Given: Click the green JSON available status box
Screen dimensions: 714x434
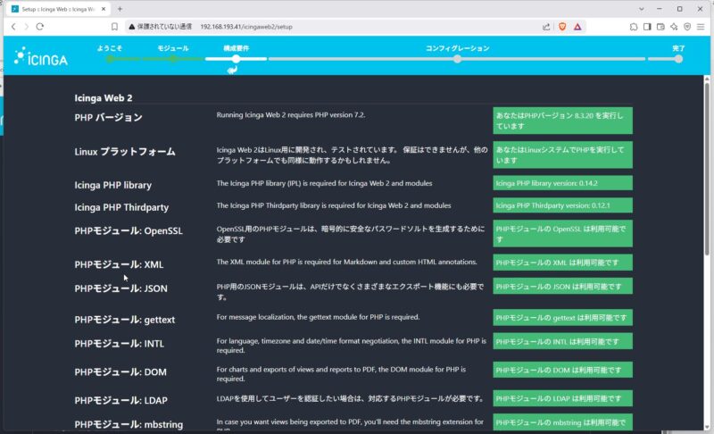Looking at the screenshot, I should coord(562,287).
